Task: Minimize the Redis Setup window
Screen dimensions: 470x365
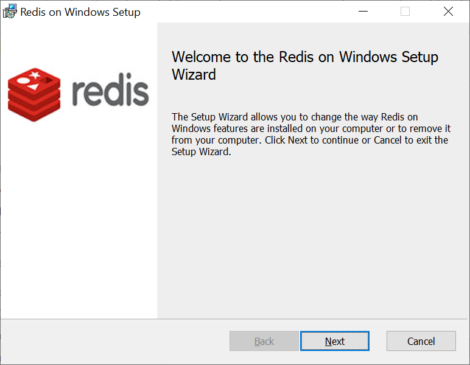Action: (363, 12)
